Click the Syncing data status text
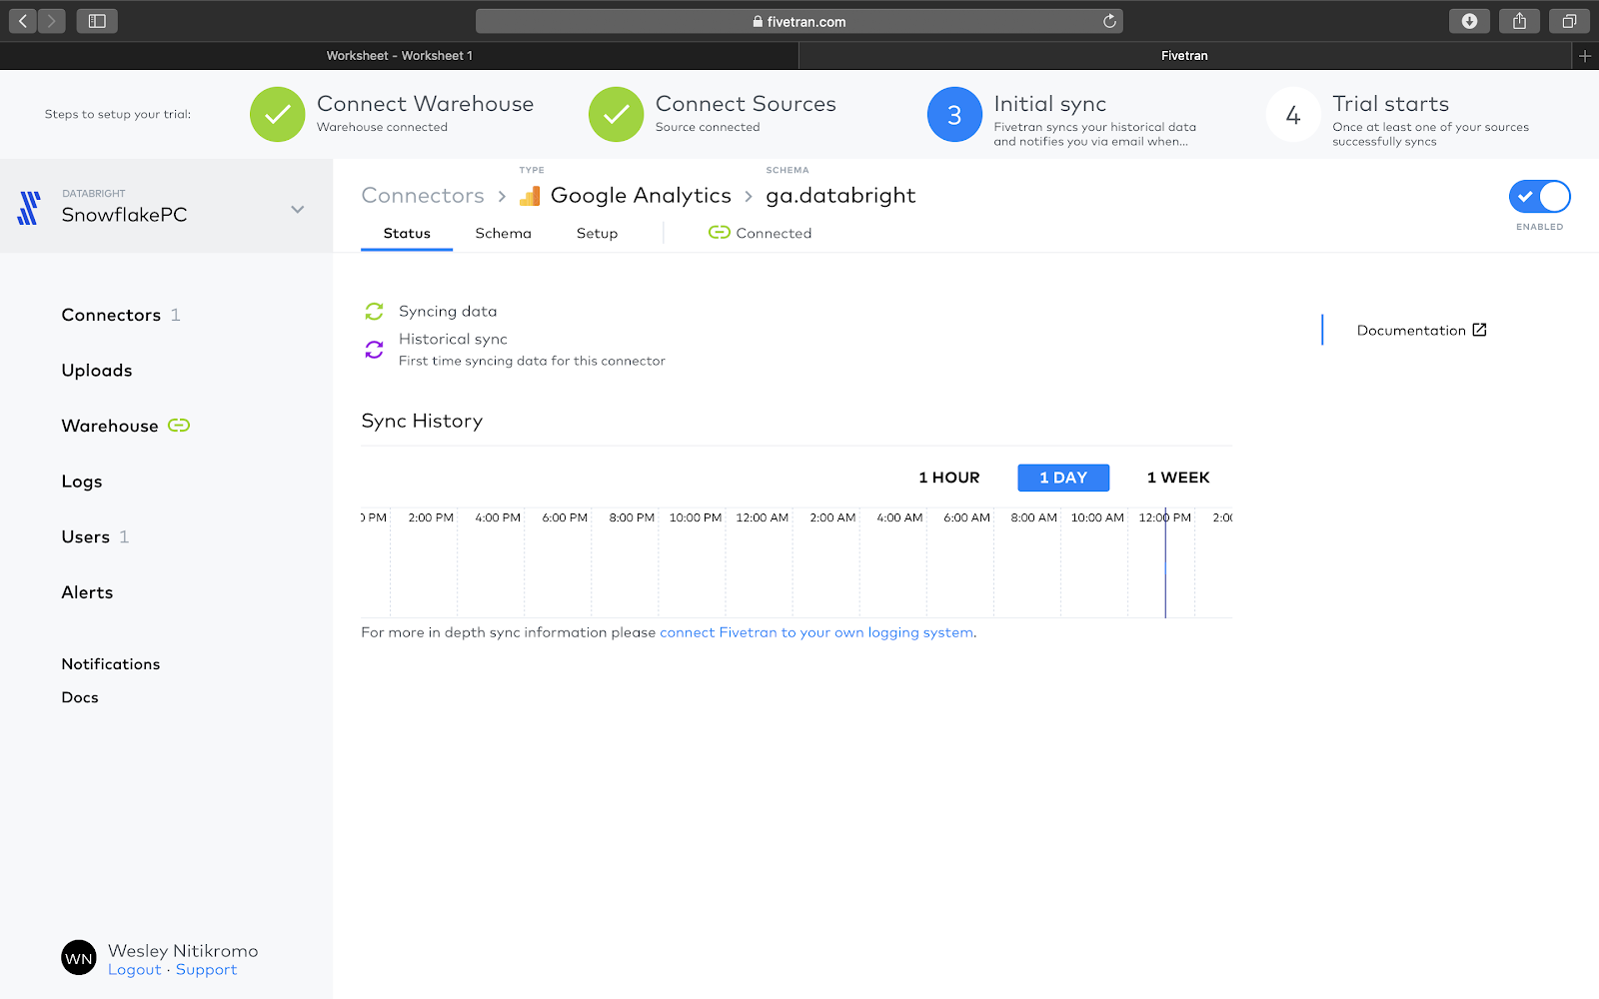 (448, 312)
